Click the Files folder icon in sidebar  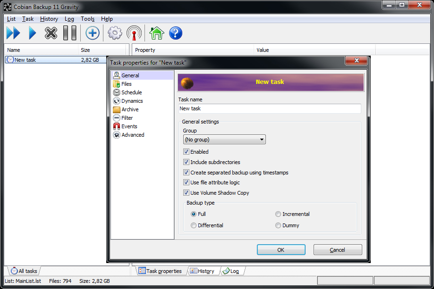(117, 84)
